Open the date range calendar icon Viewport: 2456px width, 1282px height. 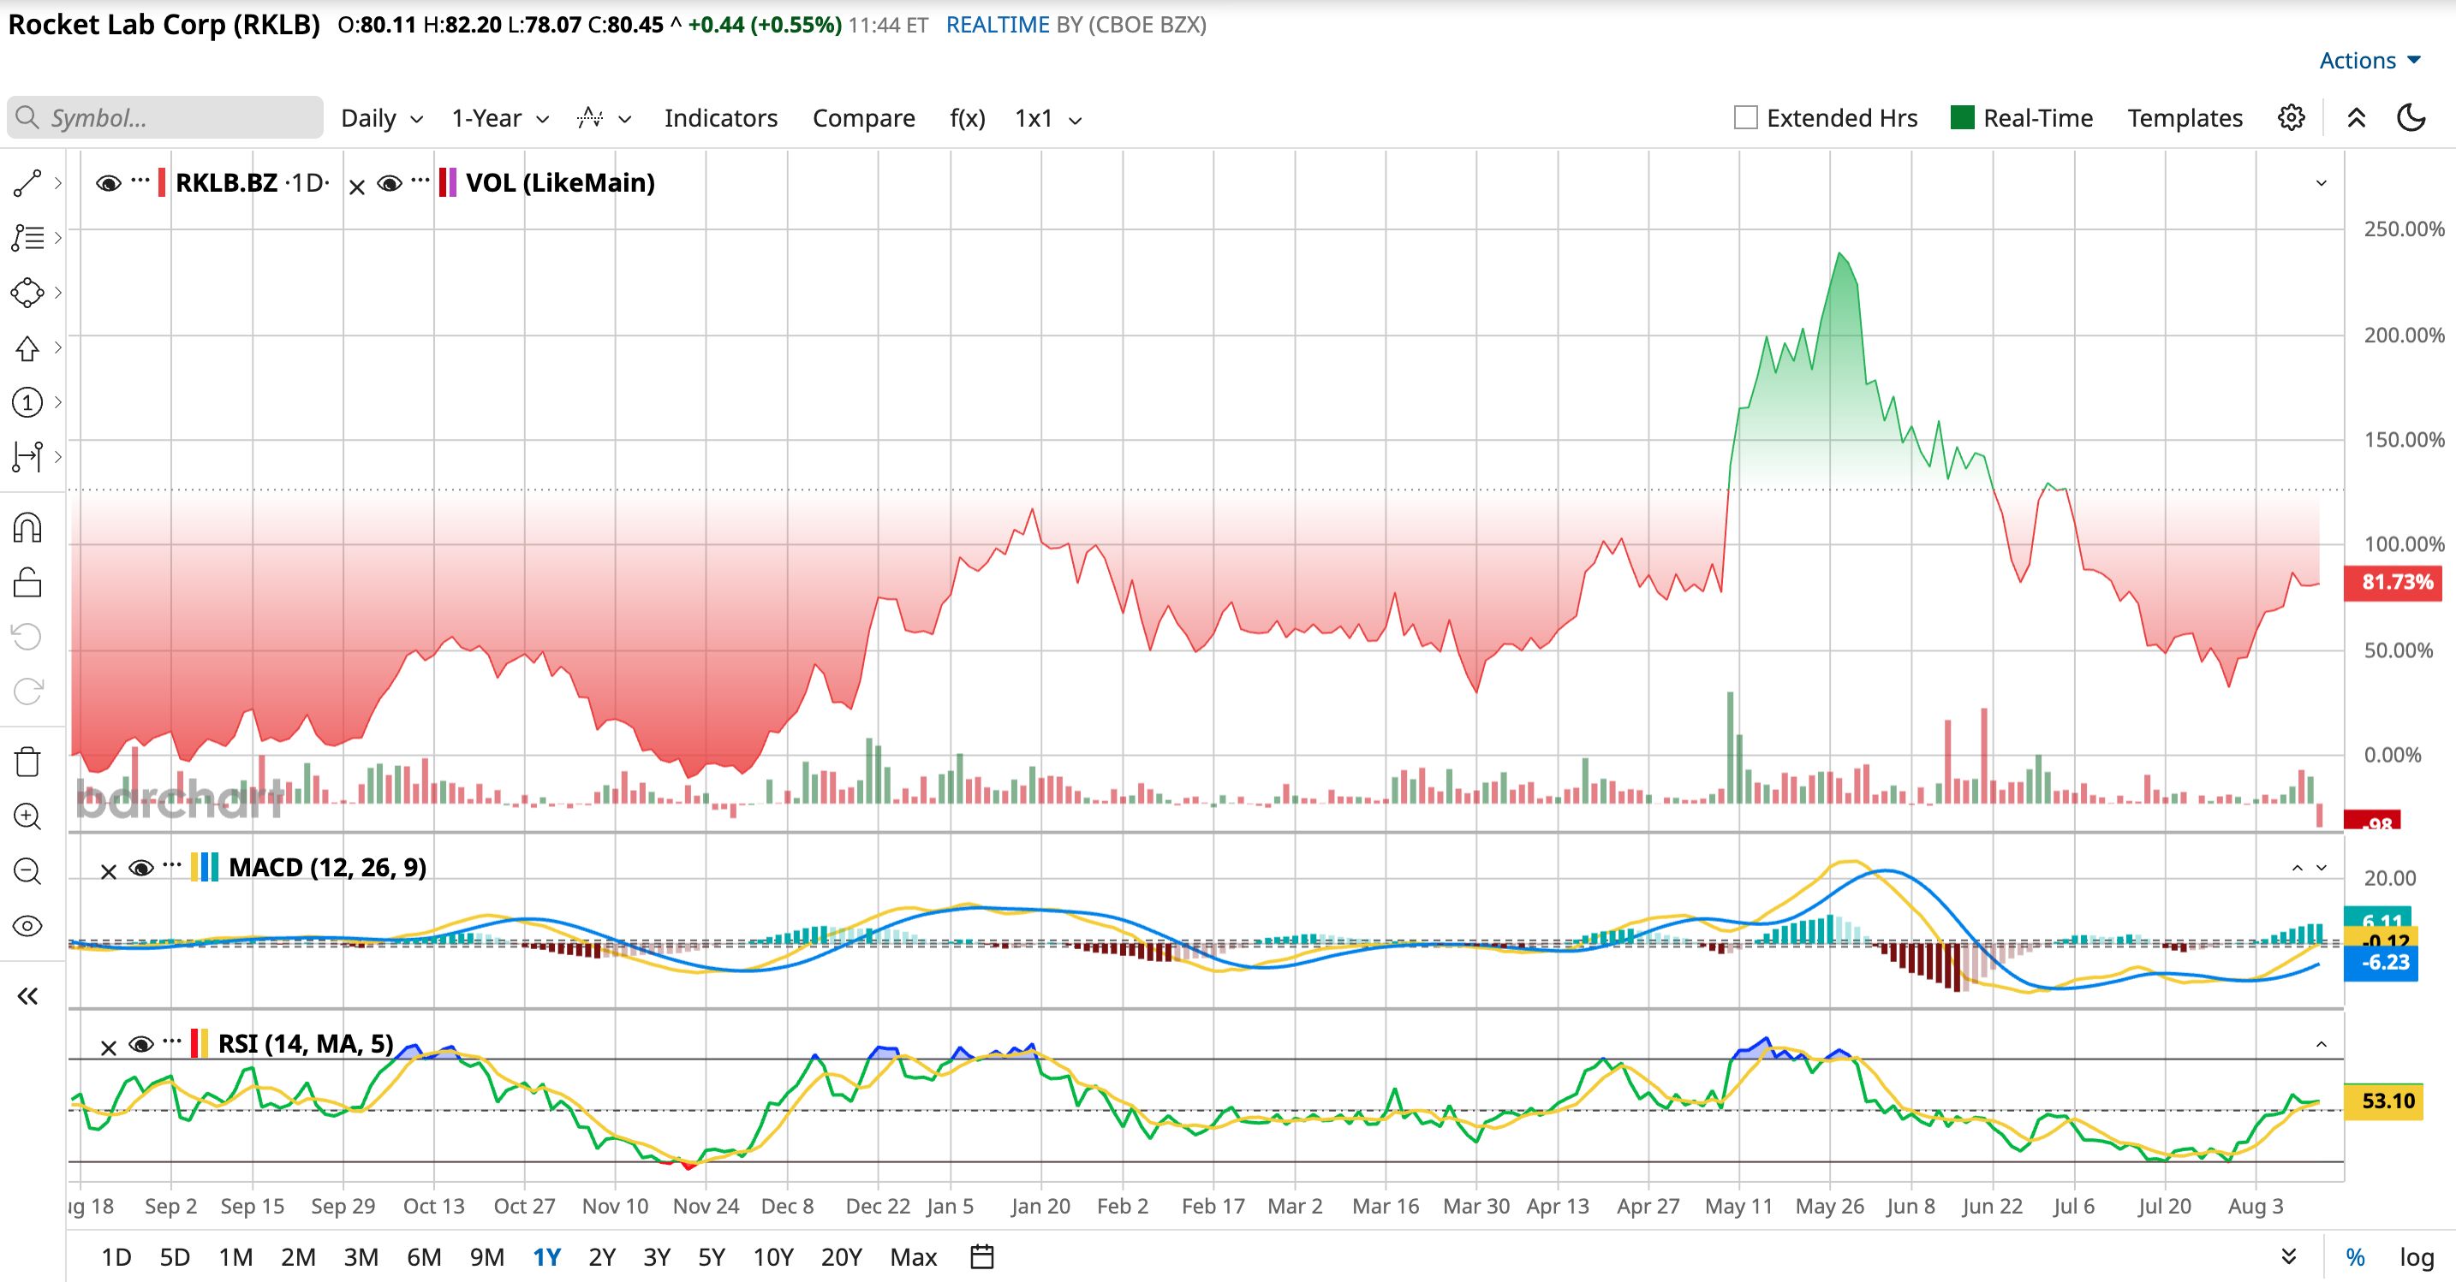(x=982, y=1257)
